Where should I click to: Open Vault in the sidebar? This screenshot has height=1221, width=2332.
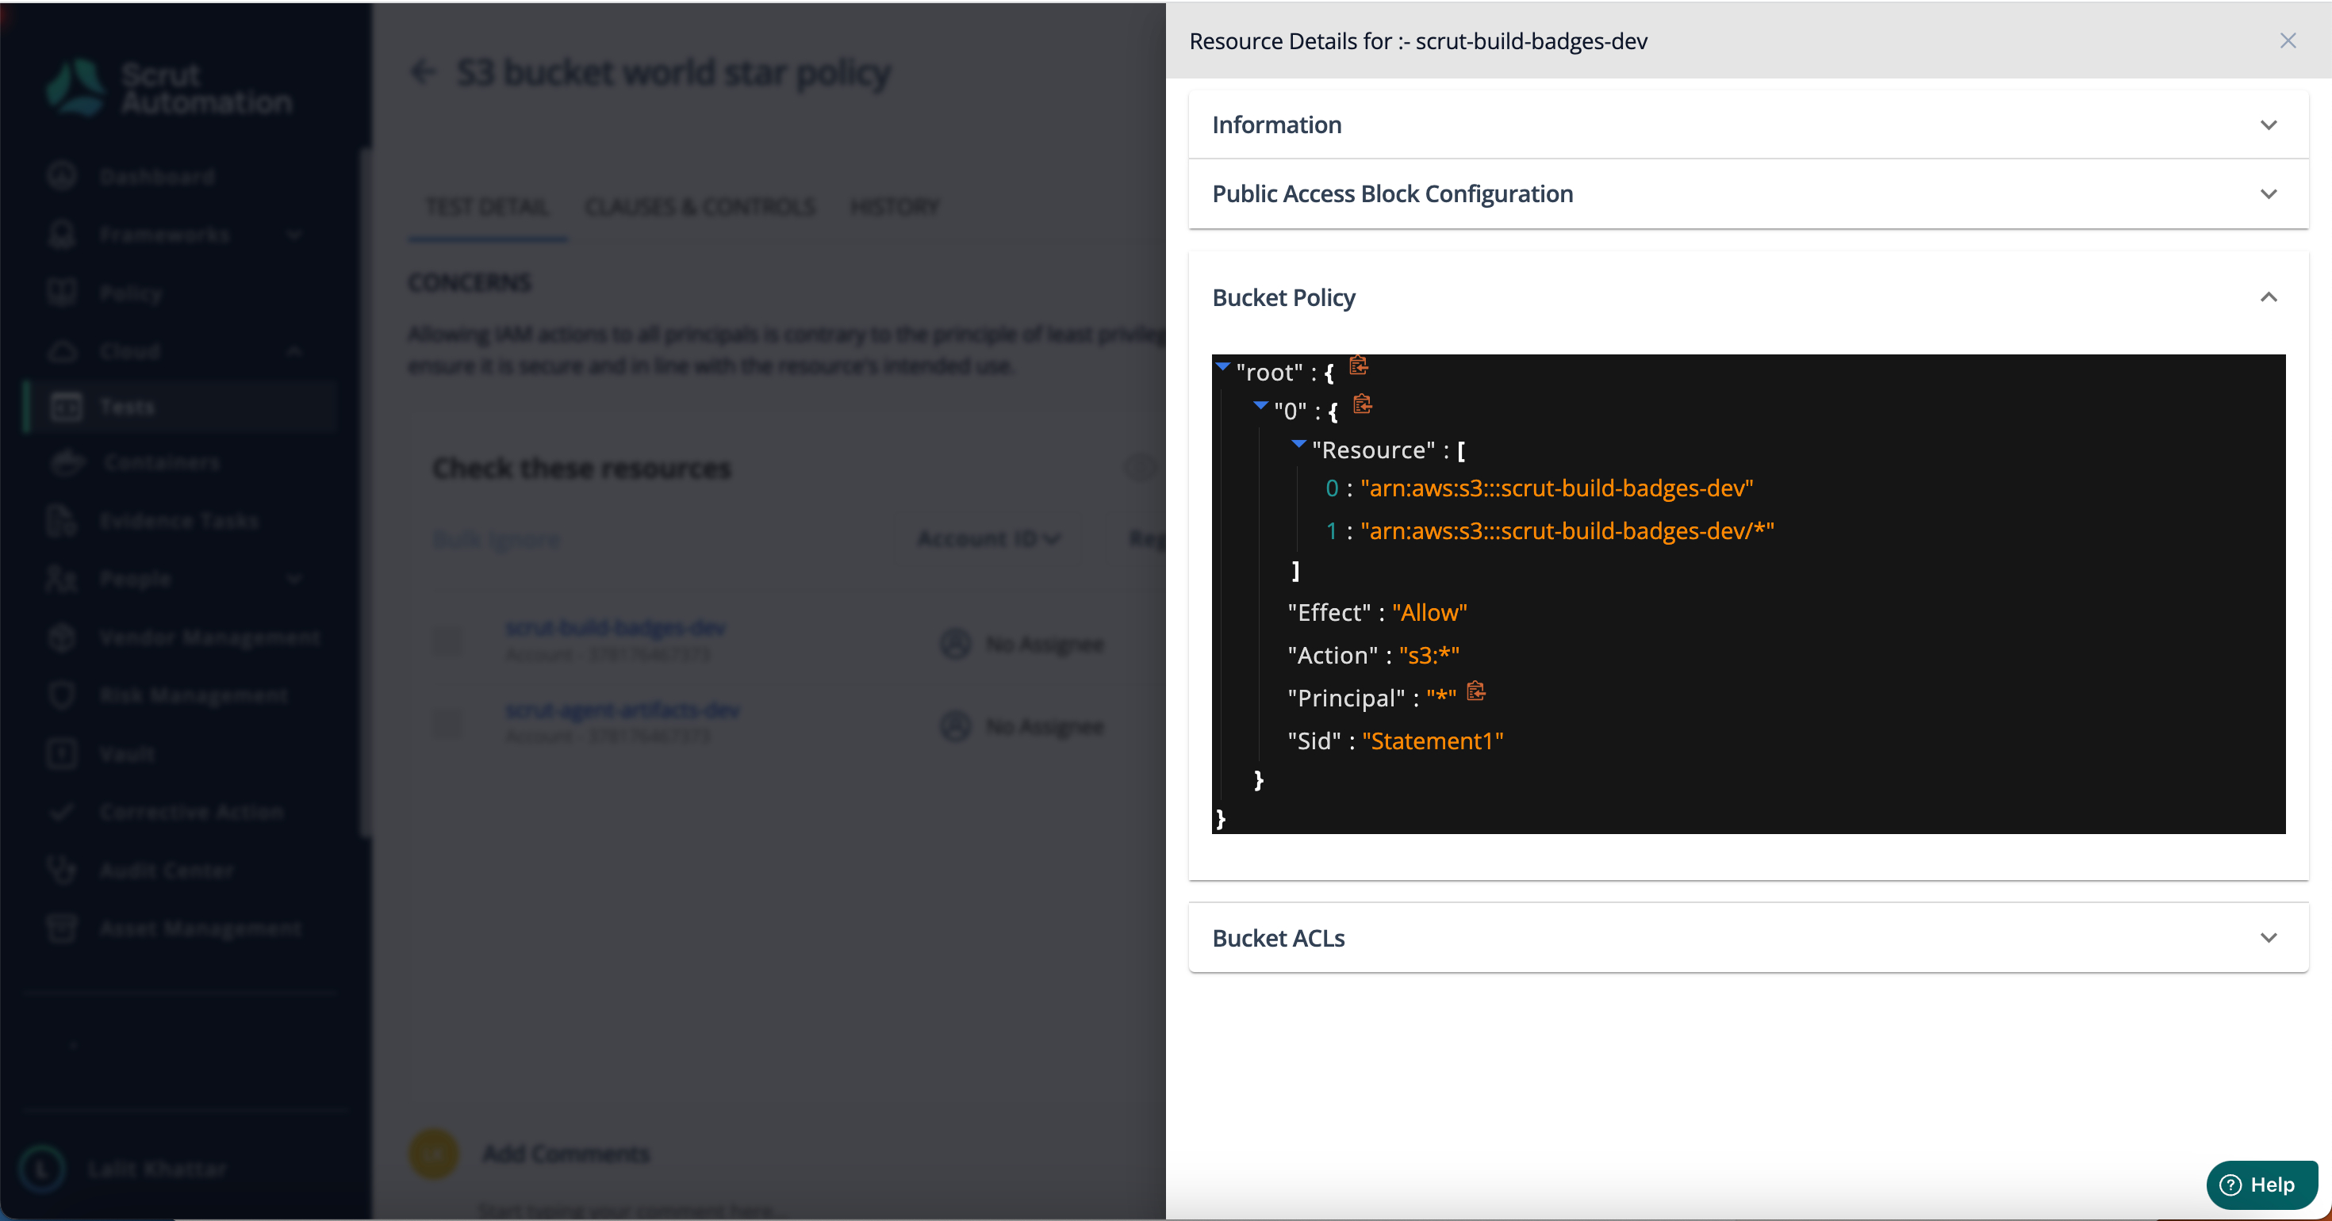coord(128,754)
